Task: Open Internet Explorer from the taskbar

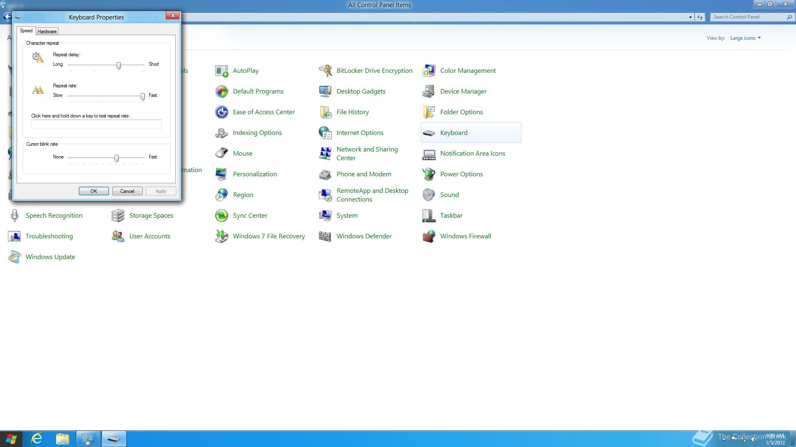Action: point(37,439)
